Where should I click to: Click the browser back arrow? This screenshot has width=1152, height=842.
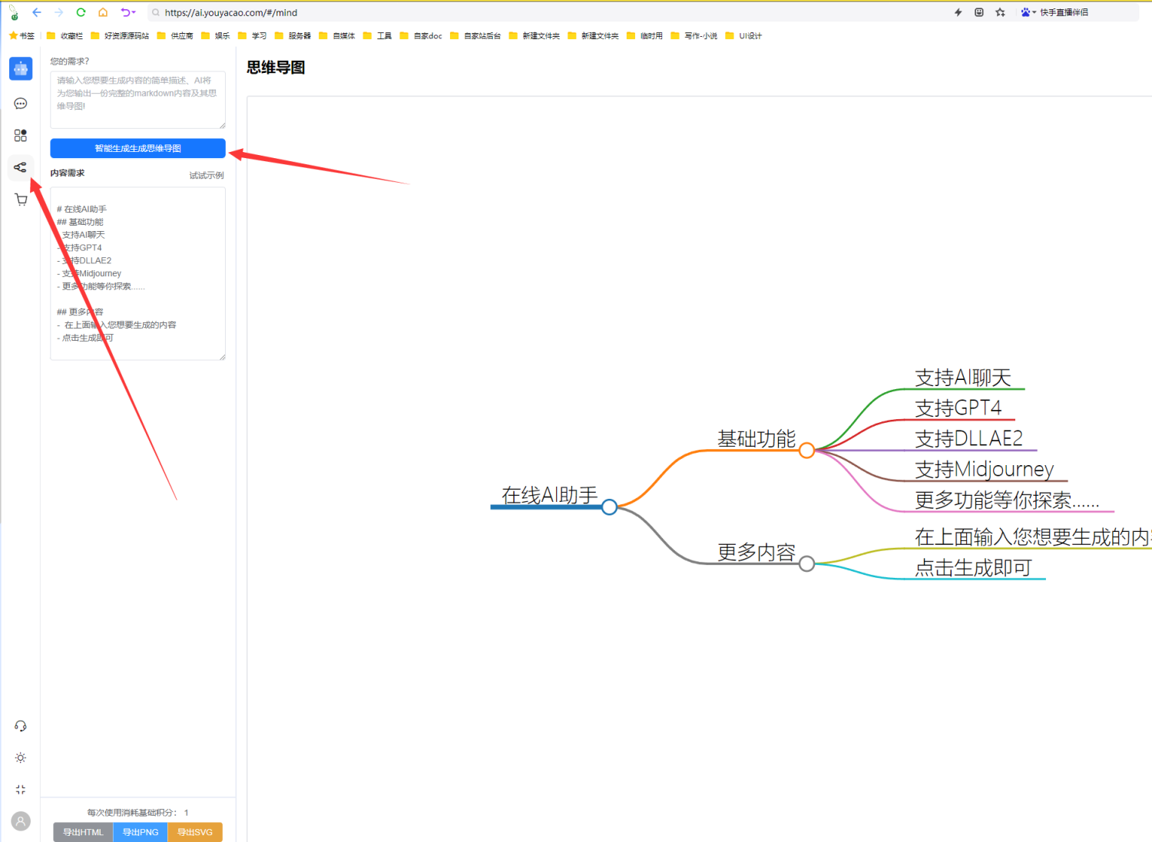37,12
